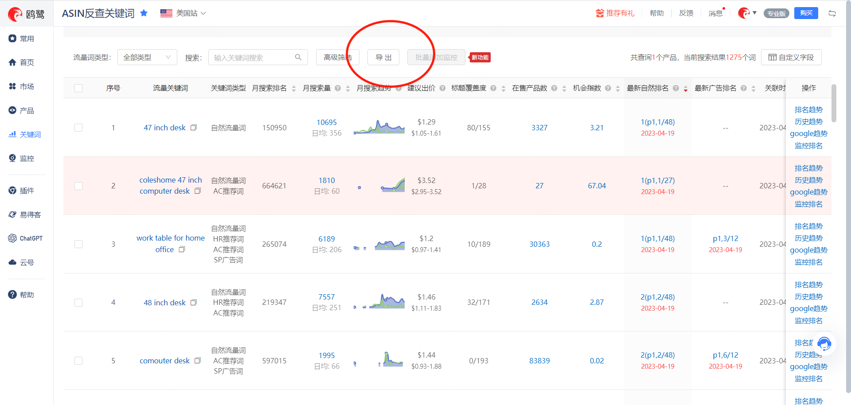Screen dimensions: 851x405
Task: Open the user avatar dropdown
Action: 747,13
